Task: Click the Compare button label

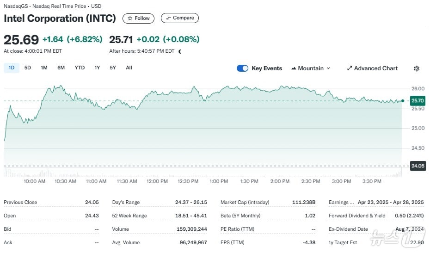Action: [184, 18]
